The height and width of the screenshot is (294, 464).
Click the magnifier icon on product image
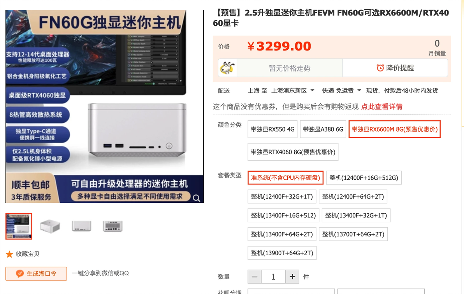pos(197,198)
